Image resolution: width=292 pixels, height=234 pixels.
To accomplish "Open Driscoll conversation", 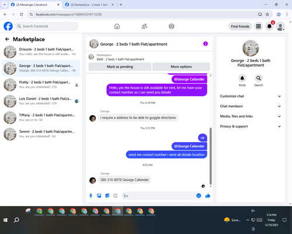I will point(41,52).
